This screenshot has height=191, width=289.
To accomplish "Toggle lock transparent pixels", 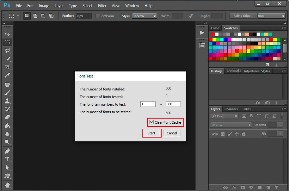I will point(223,134).
